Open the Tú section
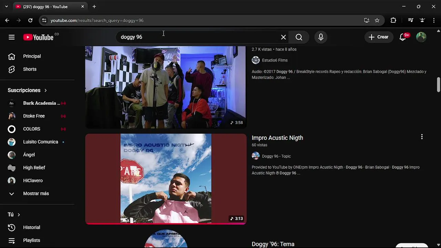The image size is (441, 248). [x=14, y=215]
